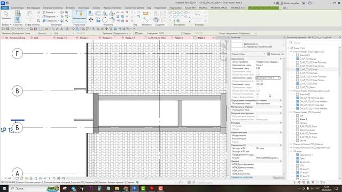Toggle checkbox for Этаж 06(1) view
342x192 pixels.
(298, 55)
